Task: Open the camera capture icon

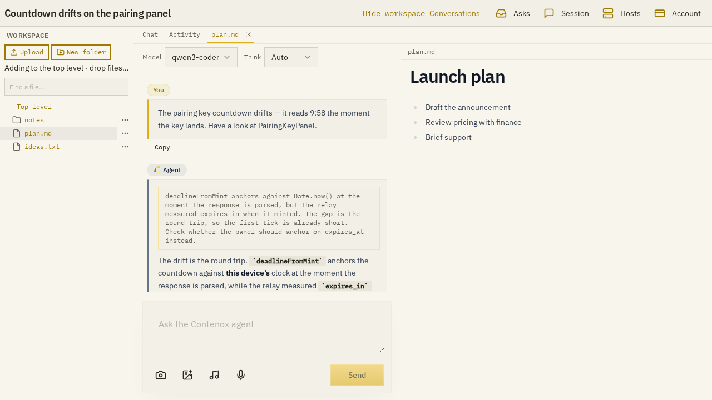Action: (161, 375)
